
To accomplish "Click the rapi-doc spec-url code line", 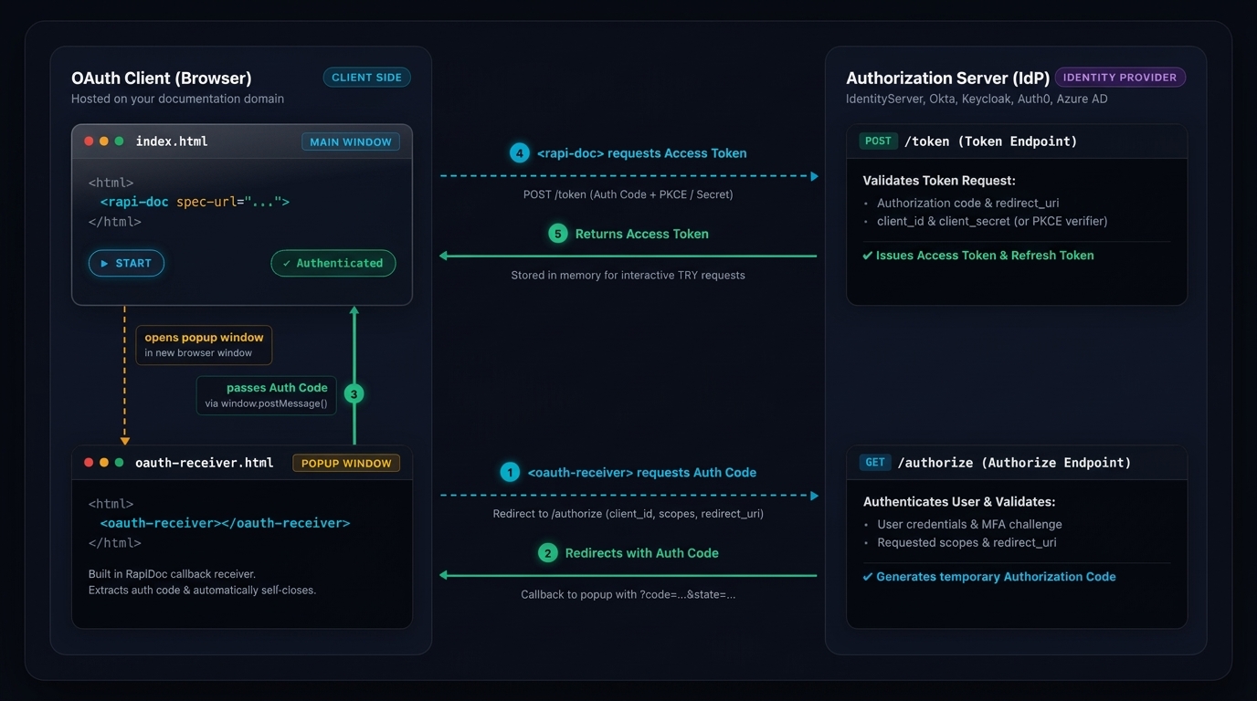I will [x=195, y=202].
